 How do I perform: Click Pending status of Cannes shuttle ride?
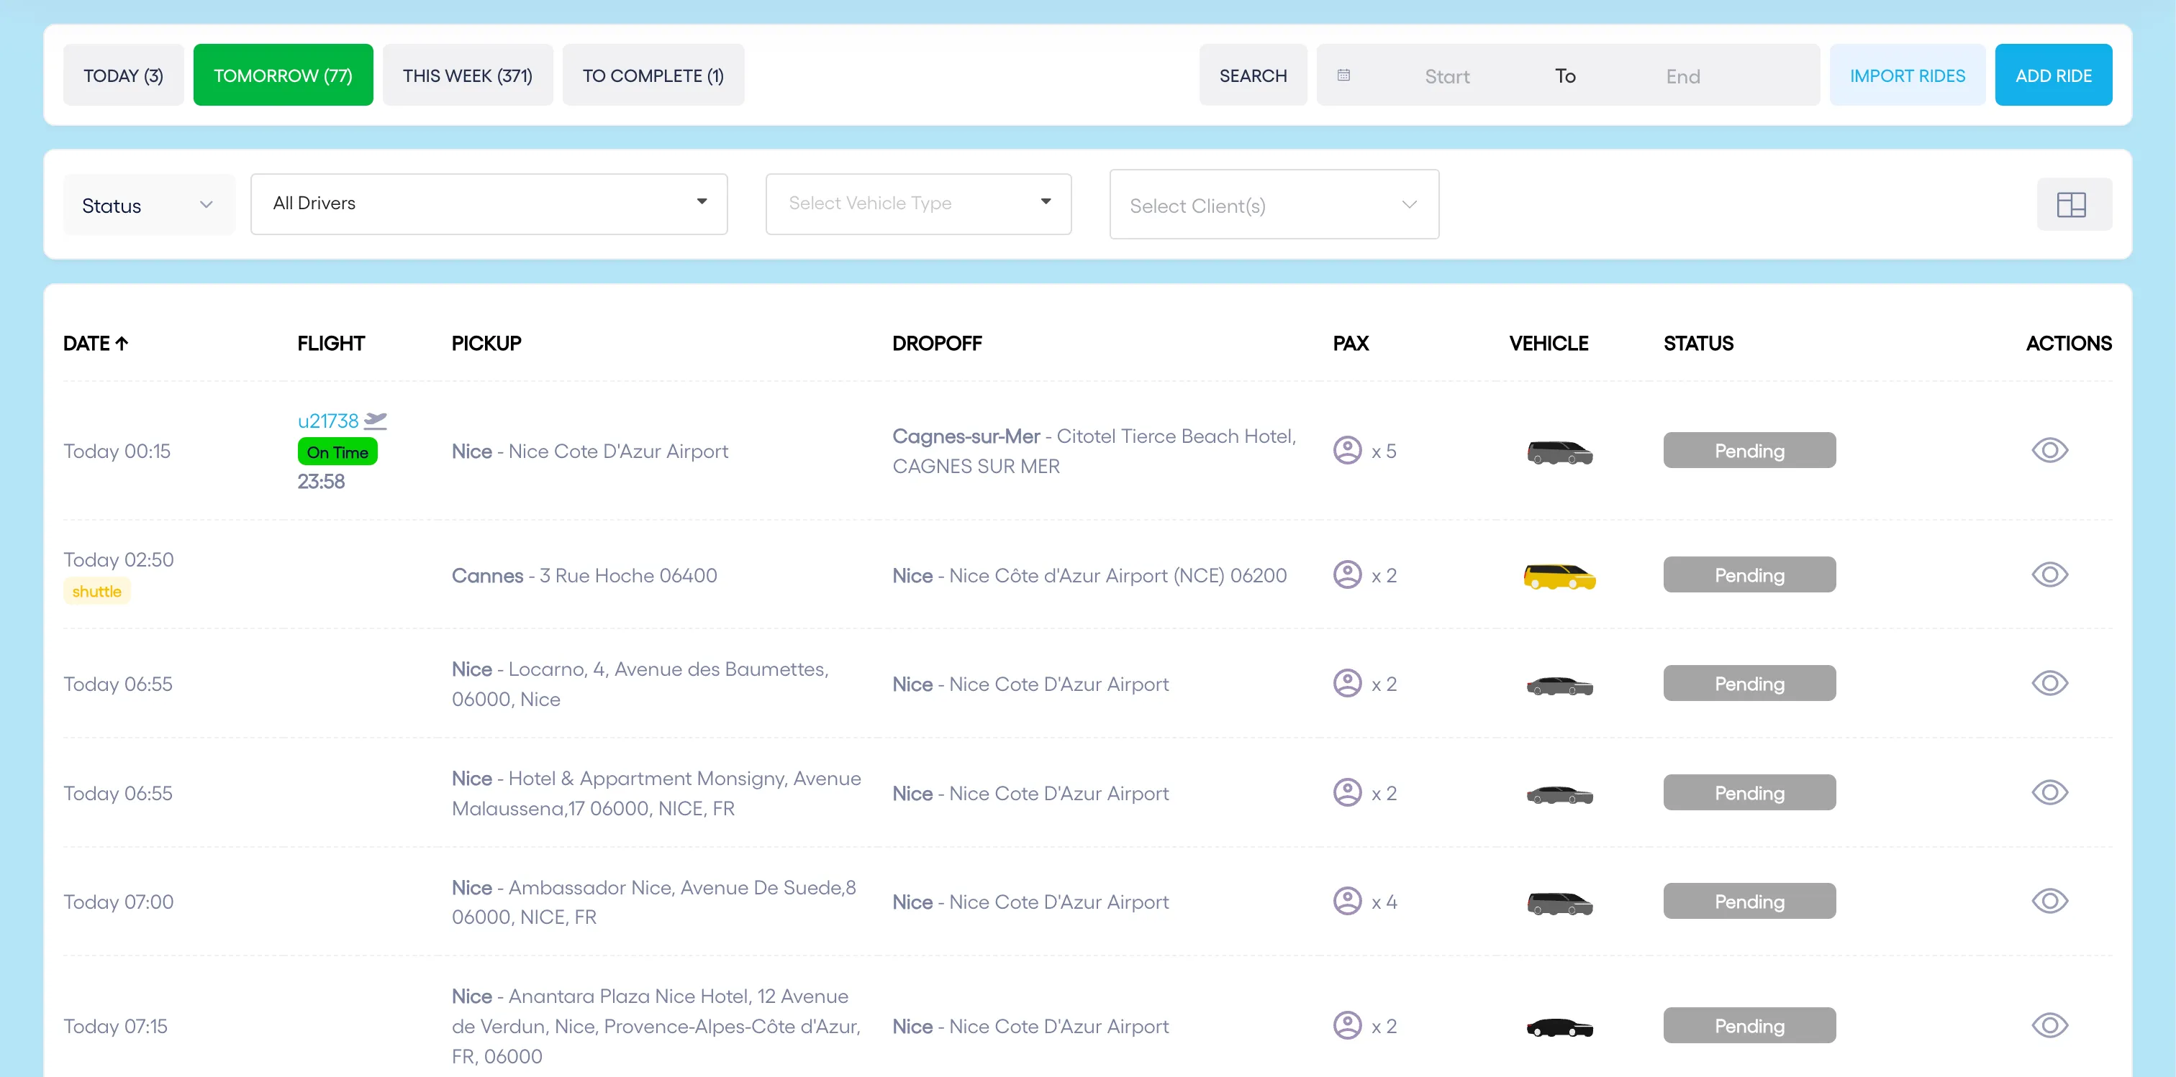(1749, 574)
